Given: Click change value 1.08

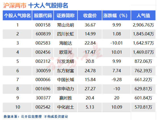Looking at the screenshot, I should tap(117, 34).
